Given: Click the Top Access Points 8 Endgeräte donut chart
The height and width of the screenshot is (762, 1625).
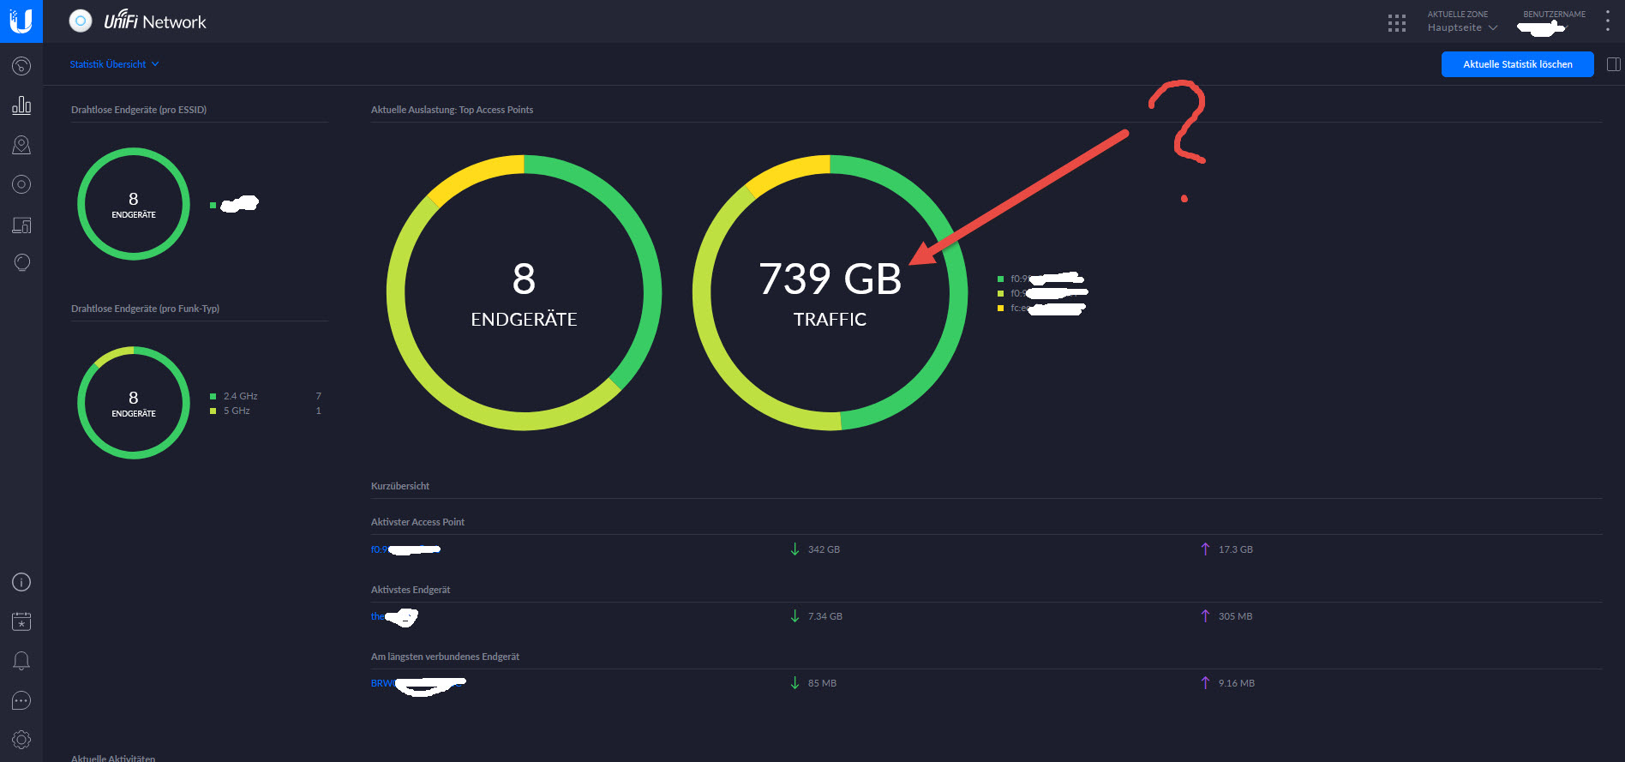Looking at the screenshot, I should coord(524,292).
